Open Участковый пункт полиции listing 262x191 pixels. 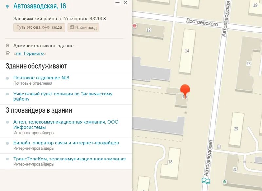click(x=63, y=96)
